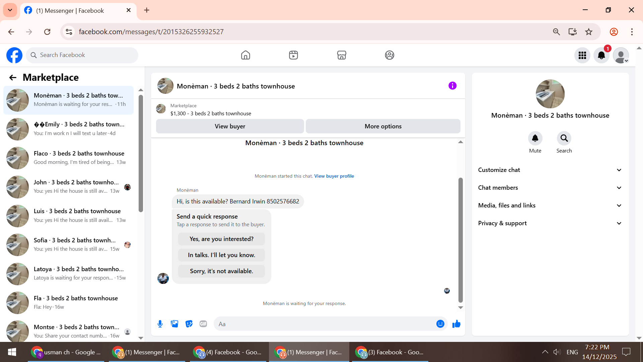Open the GIF picker icon

coord(203,324)
